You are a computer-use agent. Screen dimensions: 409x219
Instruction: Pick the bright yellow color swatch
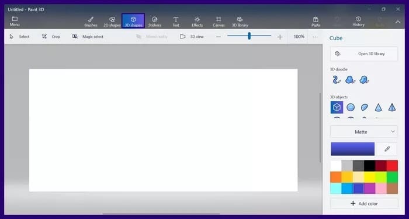click(370, 177)
